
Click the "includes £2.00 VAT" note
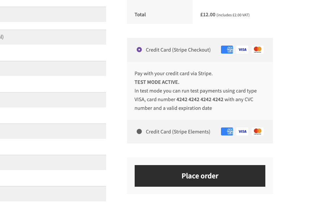tap(233, 15)
